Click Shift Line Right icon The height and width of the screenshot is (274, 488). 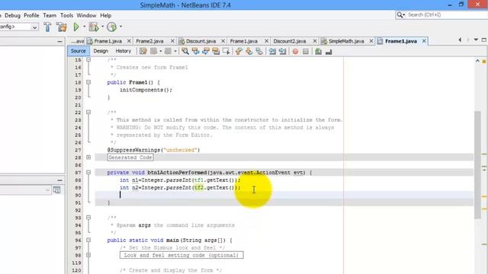click(x=283, y=51)
